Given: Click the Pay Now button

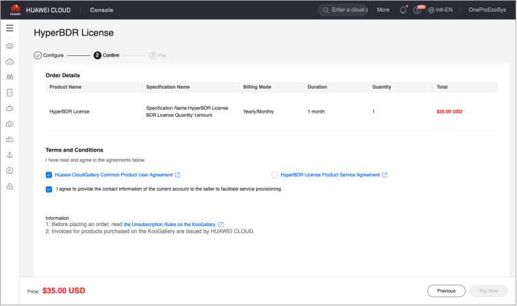Looking at the screenshot, I should [x=488, y=291].
